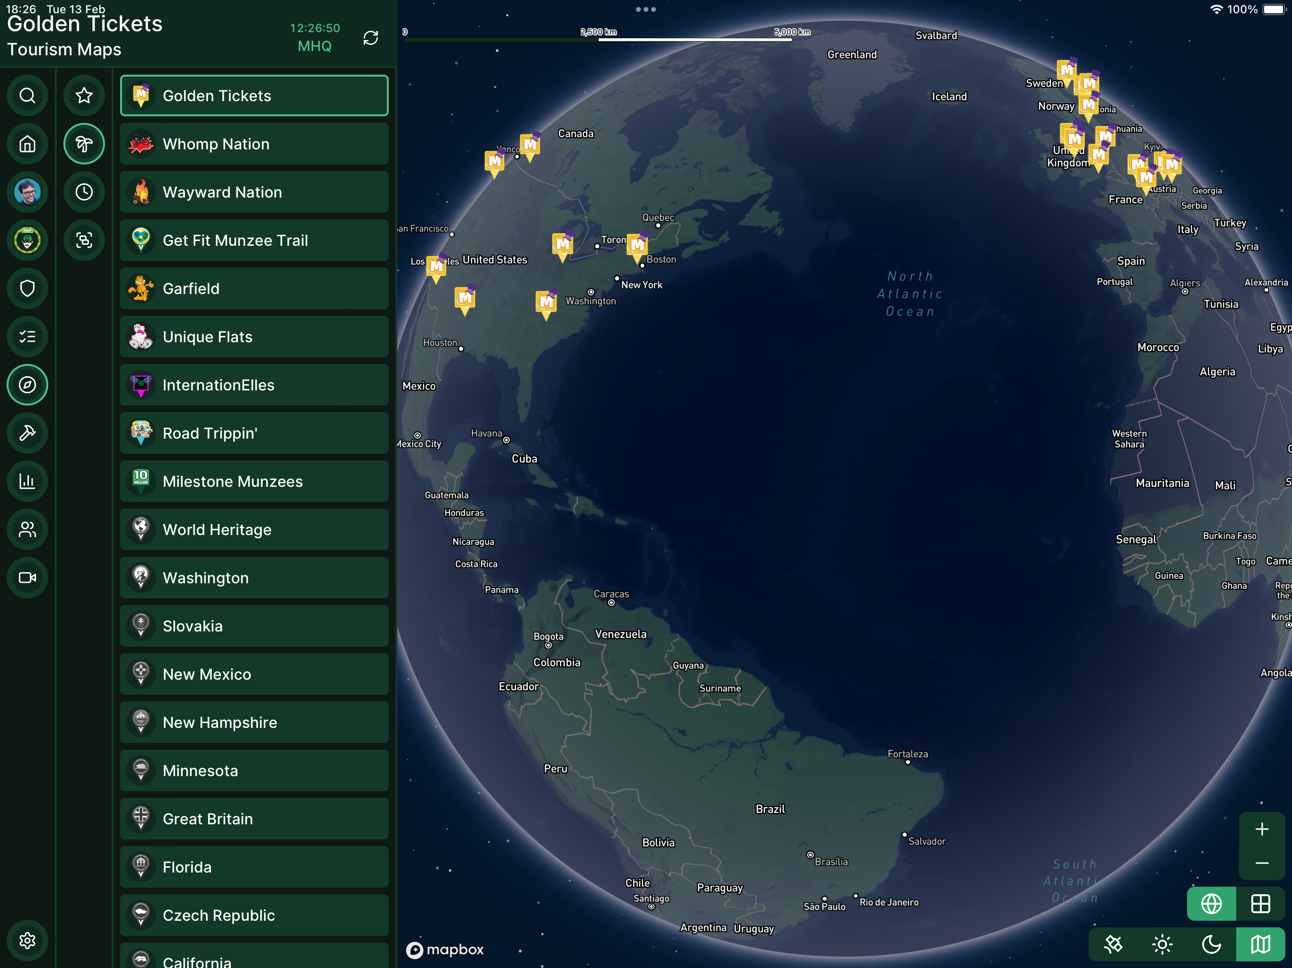1292x968 pixels.
Task: Select Garfield tourism map
Action: pos(254,288)
